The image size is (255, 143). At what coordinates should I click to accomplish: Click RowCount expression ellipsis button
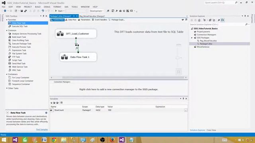(186, 110)
